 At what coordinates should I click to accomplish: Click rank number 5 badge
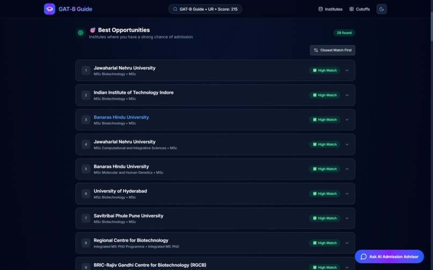point(86,169)
